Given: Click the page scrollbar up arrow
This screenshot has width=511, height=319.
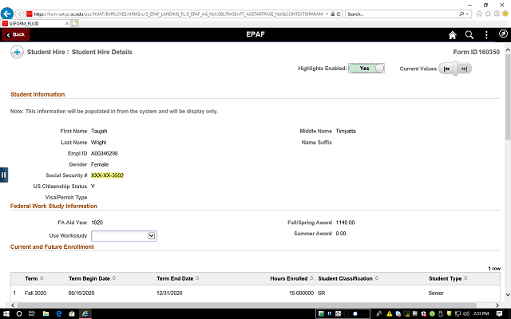Looking at the screenshot, I should coord(508,50).
